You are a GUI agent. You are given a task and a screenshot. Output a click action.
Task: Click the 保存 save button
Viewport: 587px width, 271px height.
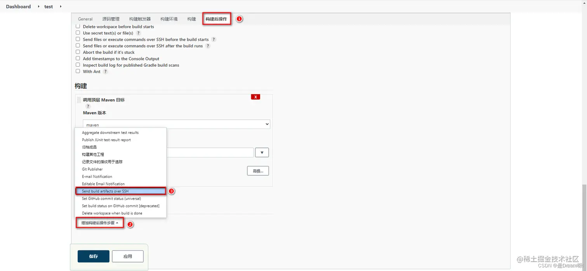tap(94, 256)
